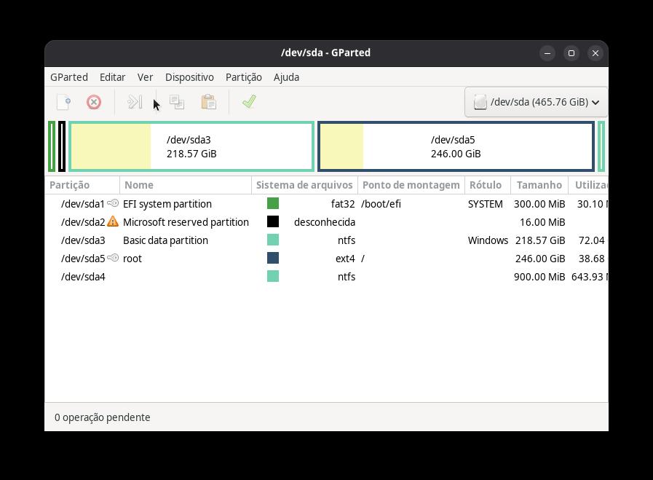
Task: Click '0 operação pendente' in status bar
Action: [103, 417]
